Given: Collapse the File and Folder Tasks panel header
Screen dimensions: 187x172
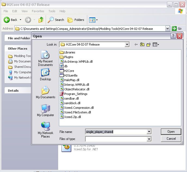Looking at the screenshot, I should coord(18,38).
